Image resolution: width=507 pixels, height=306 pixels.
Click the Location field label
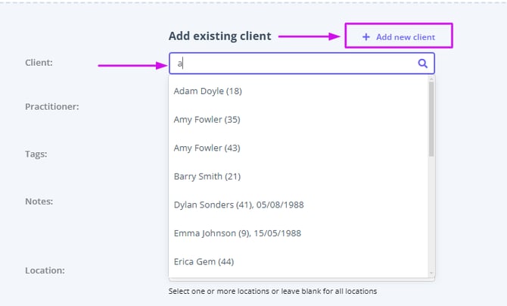(x=45, y=270)
